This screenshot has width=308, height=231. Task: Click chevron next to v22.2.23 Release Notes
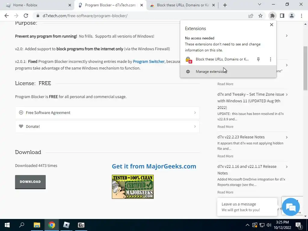click(x=287, y=137)
